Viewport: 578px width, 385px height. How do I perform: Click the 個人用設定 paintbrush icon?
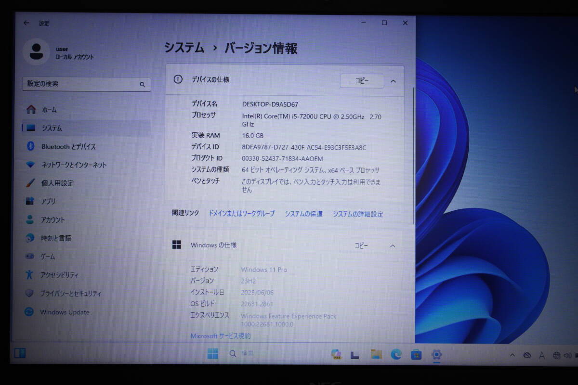click(x=30, y=183)
